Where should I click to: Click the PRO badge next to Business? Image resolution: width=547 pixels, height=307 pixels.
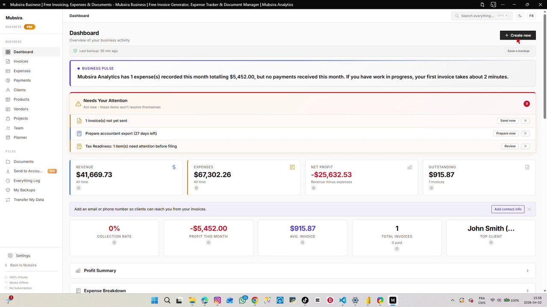tap(29, 27)
